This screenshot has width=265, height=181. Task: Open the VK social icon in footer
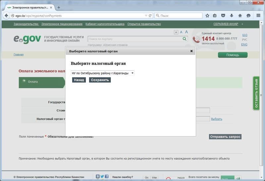tap(98, 176)
